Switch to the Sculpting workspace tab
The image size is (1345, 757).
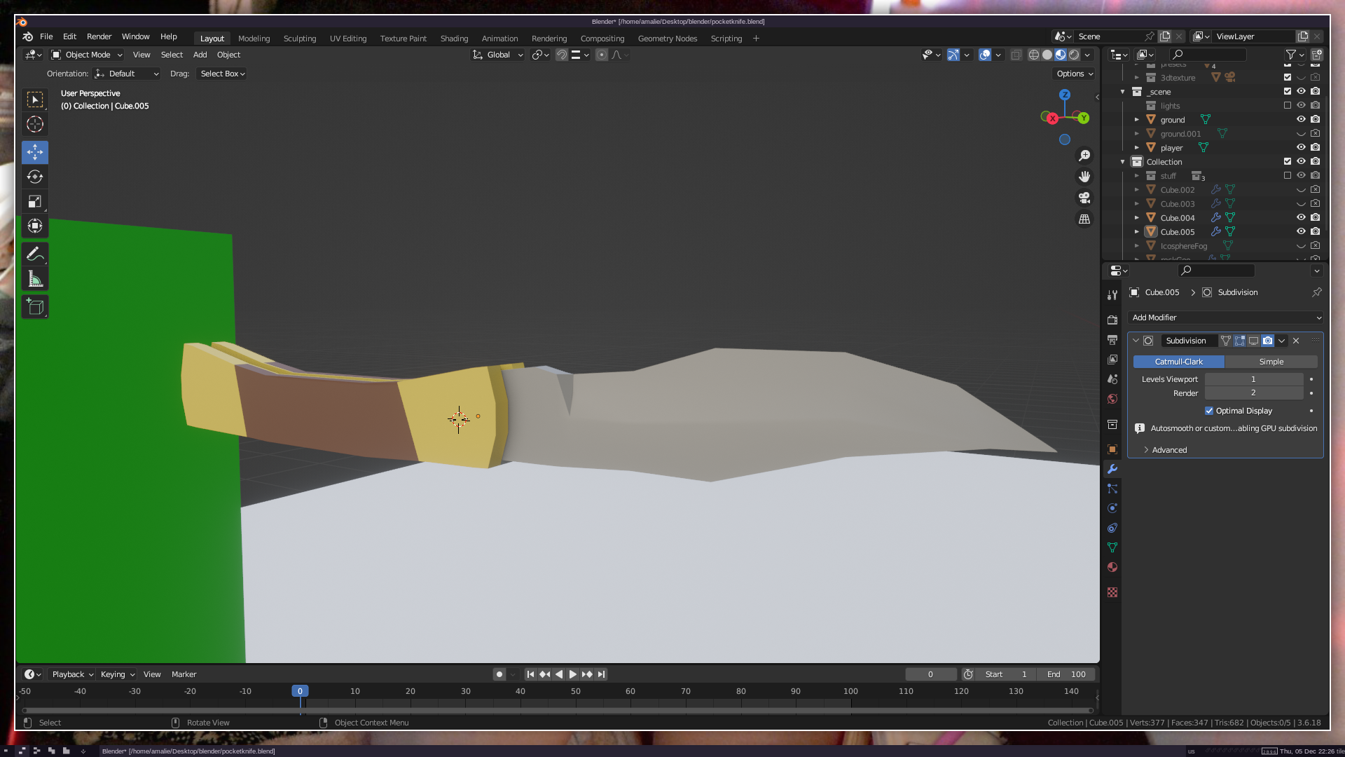(300, 39)
